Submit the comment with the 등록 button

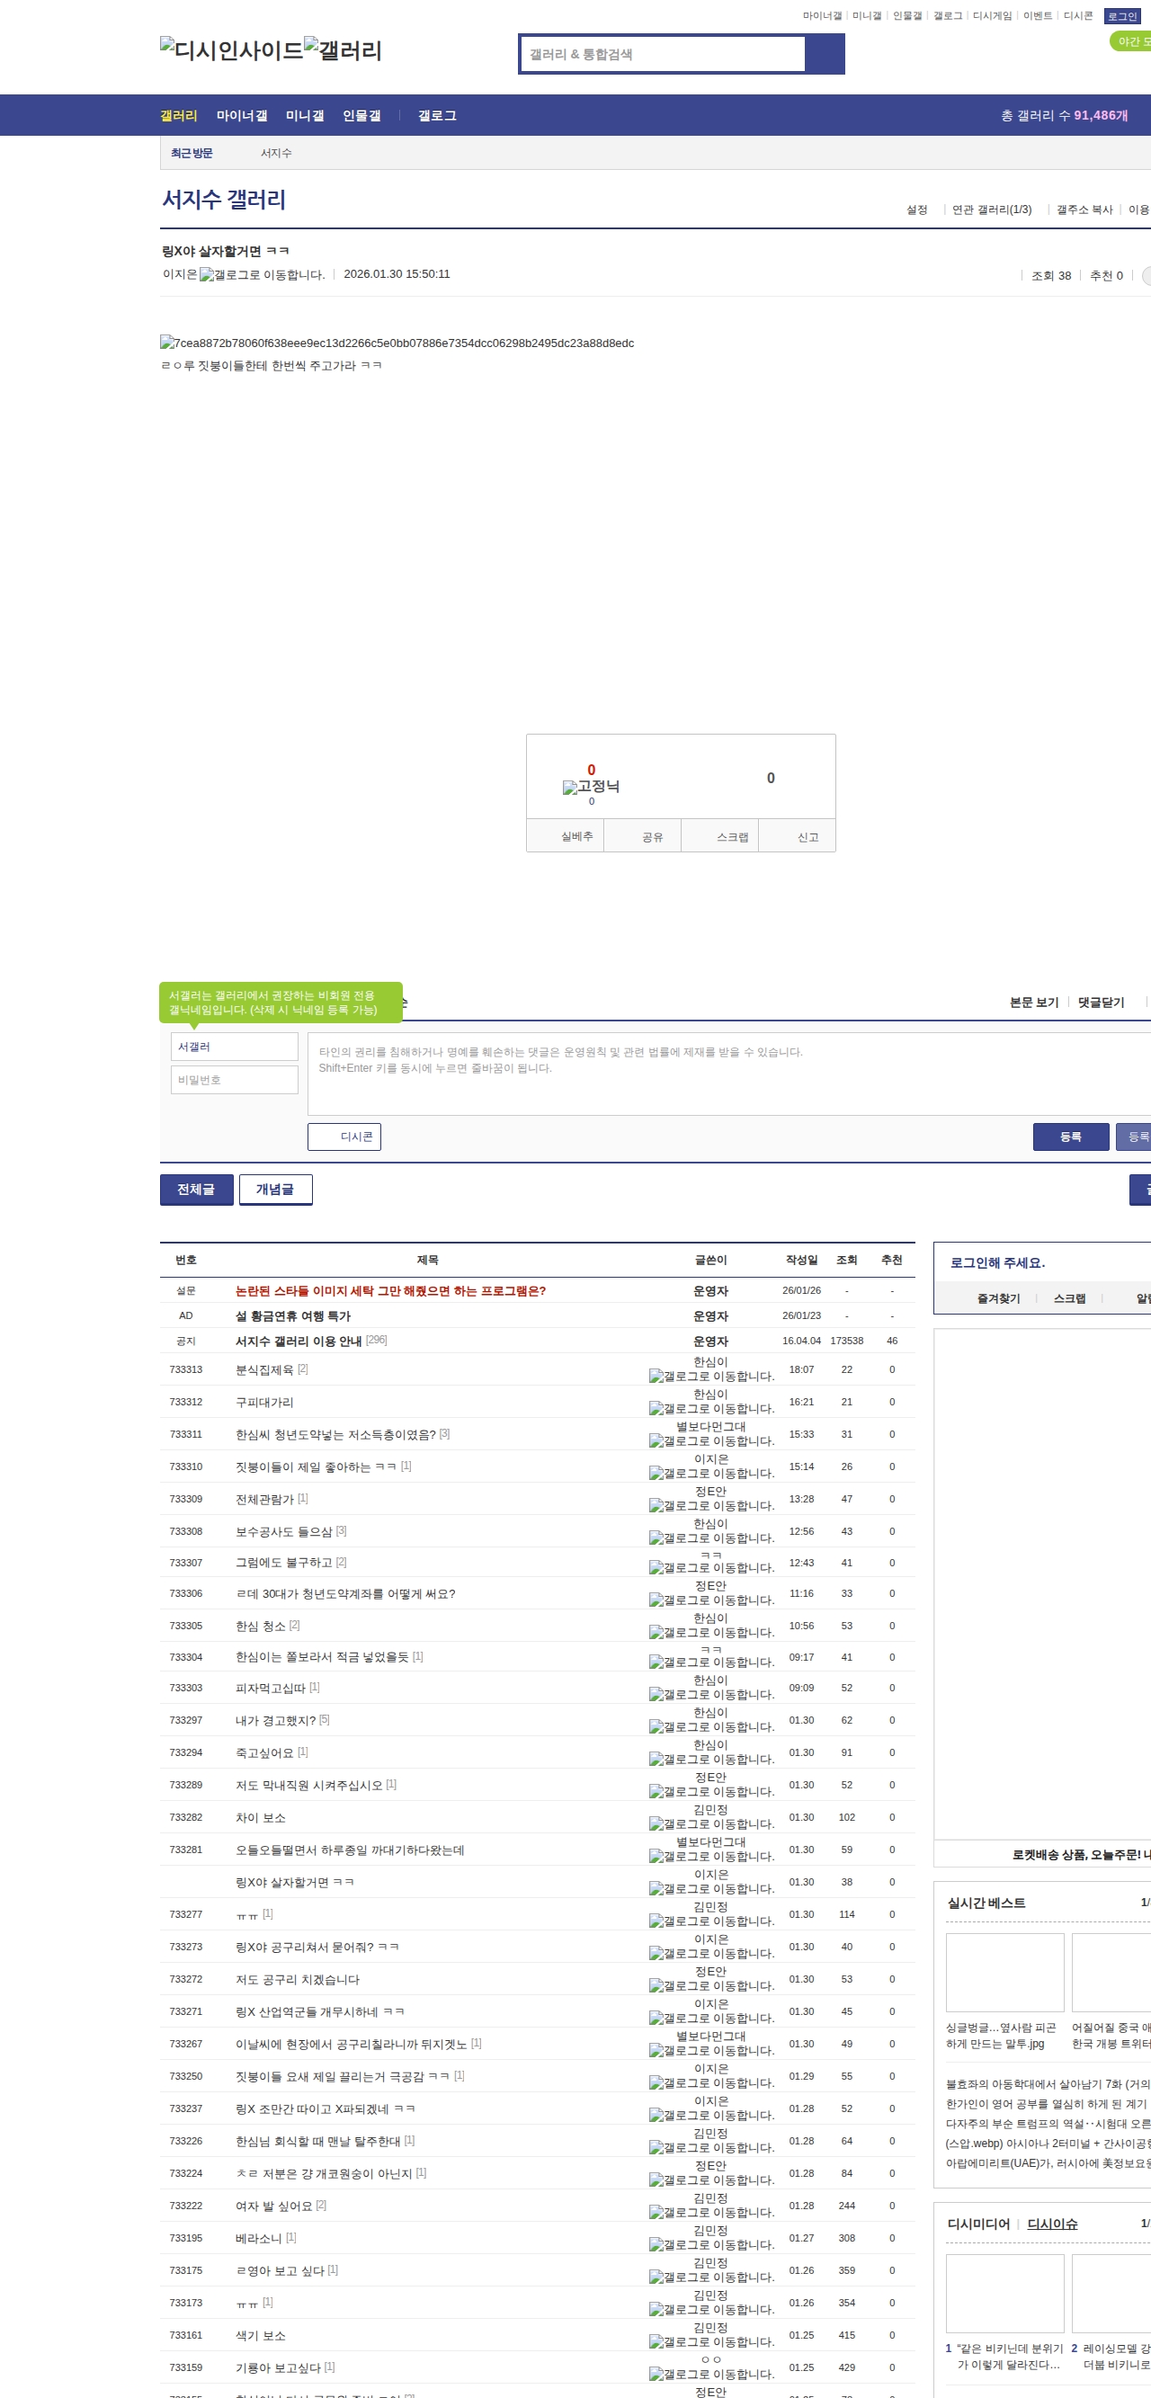[x=1070, y=1137]
